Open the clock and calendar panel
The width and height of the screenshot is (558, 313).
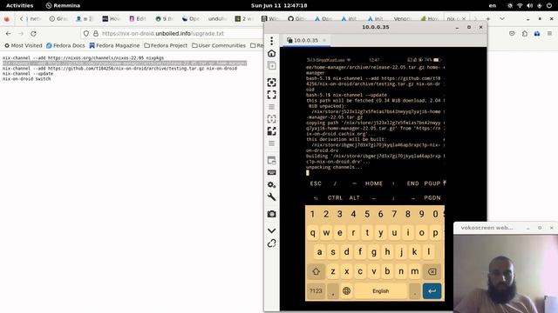click(279, 5)
